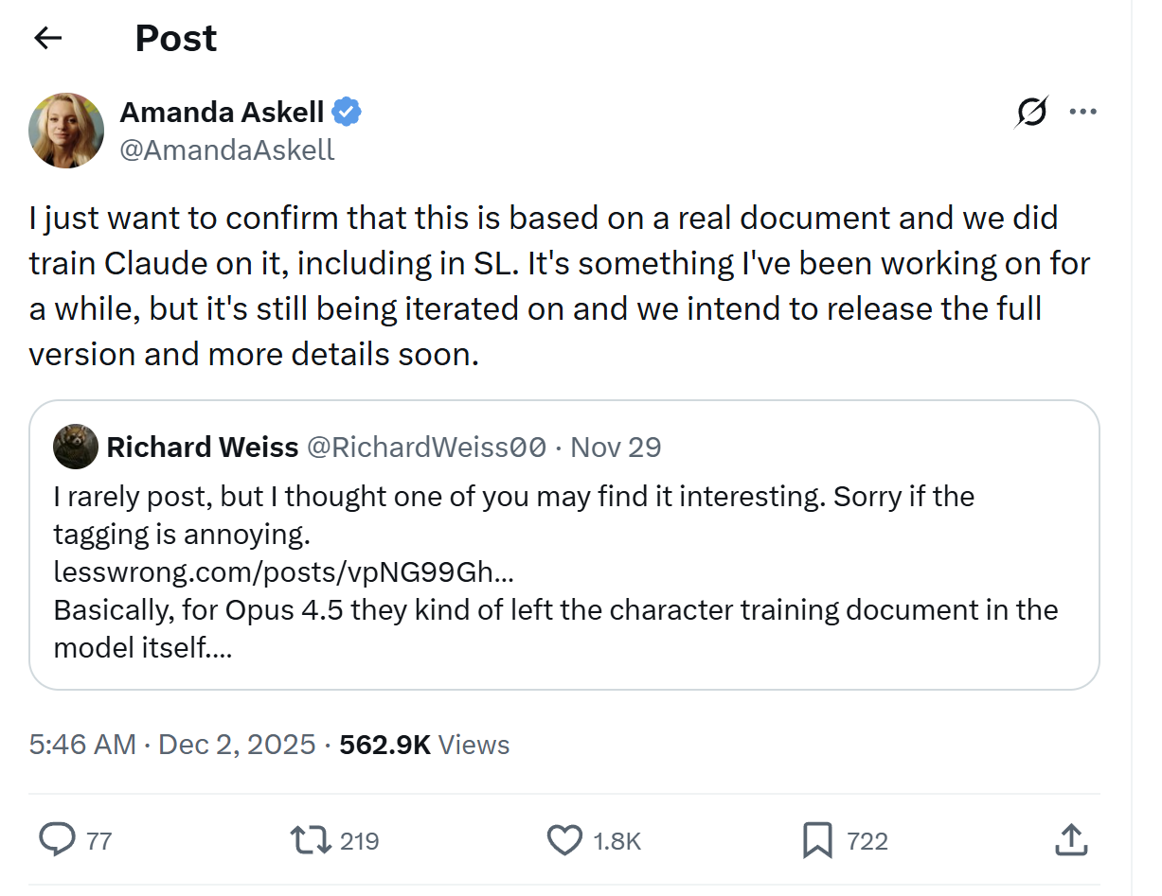Open Amanda Askell display name link
The height and width of the screenshot is (896, 1162).
coord(222,113)
